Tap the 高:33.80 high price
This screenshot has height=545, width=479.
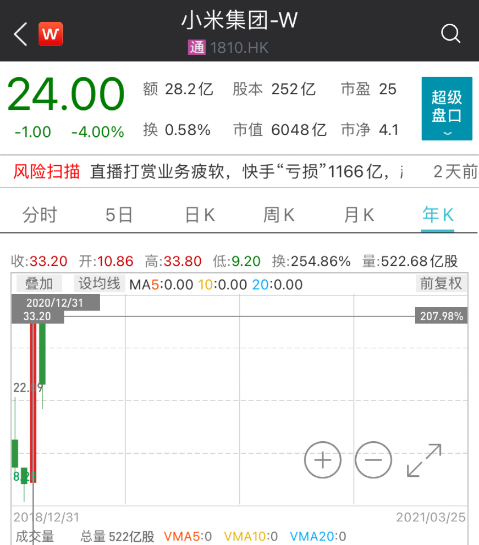tap(173, 261)
